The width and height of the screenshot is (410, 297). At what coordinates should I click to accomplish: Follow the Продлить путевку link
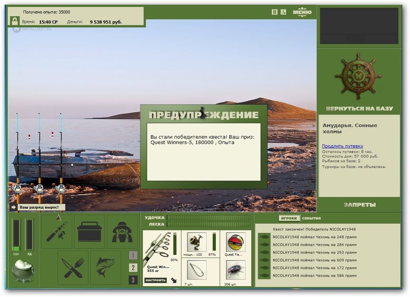(x=342, y=146)
